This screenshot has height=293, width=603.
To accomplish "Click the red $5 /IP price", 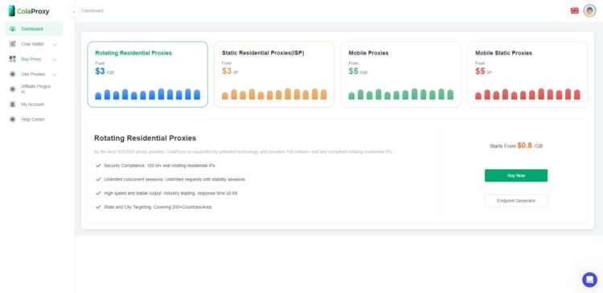I will (x=484, y=71).
